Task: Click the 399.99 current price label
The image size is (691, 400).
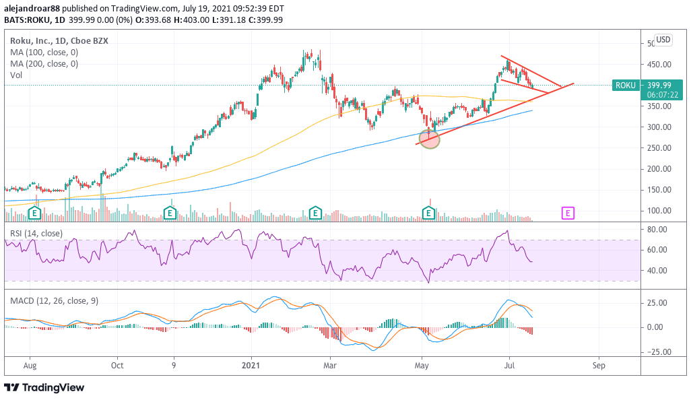Action: [659, 86]
